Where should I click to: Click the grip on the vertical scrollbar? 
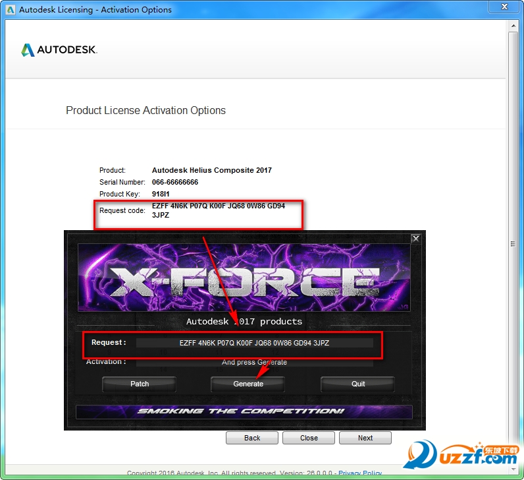coord(513,243)
